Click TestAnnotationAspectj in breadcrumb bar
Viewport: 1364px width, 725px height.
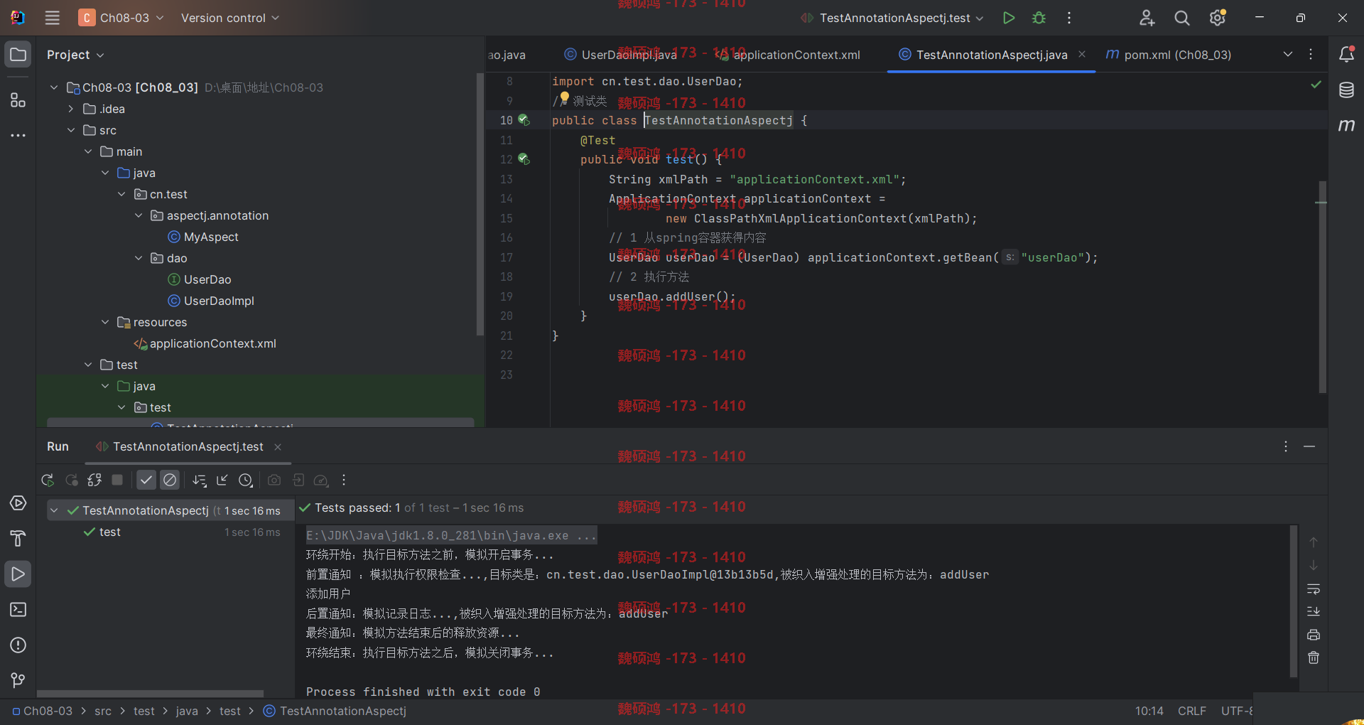click(335, 711)
